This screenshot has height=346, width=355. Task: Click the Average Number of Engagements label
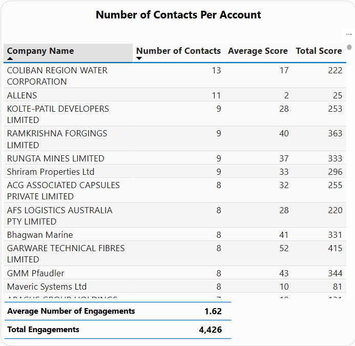tap(71, 311)
